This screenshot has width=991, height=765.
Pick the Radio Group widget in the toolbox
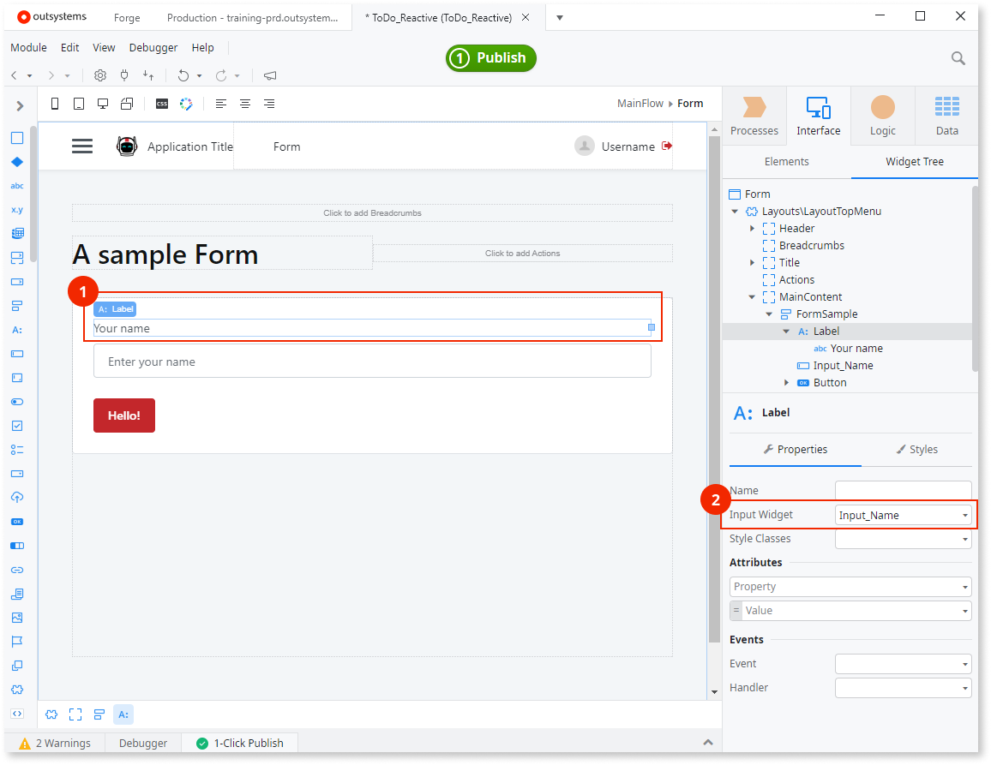point(17,449)
